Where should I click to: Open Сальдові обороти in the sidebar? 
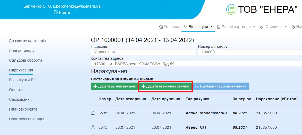[25, 60]
